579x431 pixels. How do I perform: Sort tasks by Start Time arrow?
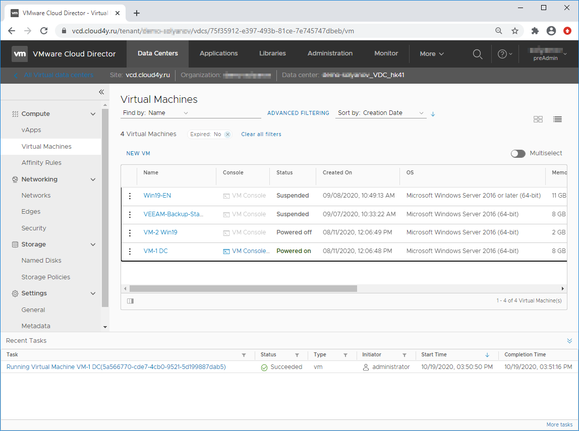tap(487, 355)
